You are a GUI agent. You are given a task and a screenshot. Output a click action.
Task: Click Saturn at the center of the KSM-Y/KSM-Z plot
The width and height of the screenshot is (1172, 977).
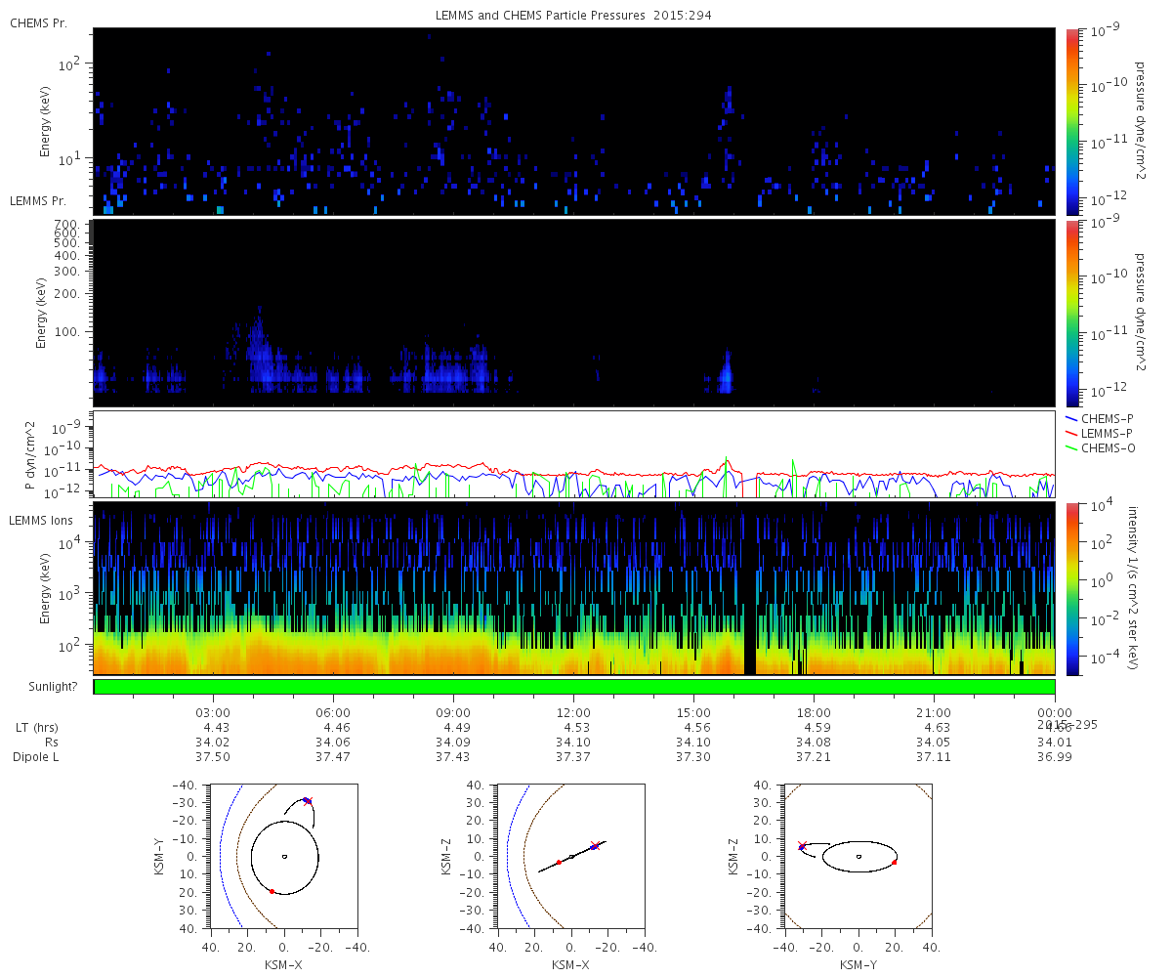858,857
